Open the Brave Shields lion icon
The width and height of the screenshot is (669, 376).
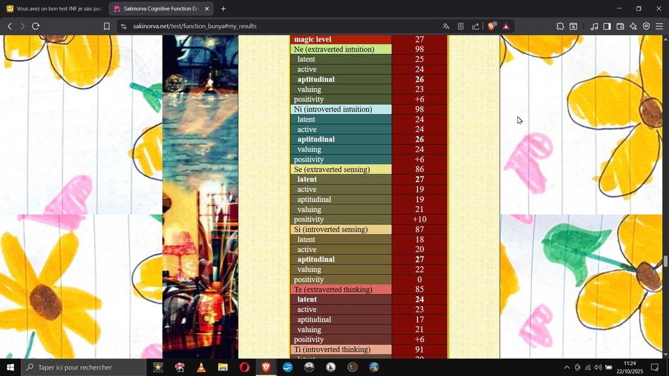[491, 26]
